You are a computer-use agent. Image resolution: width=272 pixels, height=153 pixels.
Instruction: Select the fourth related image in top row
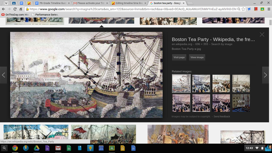(x=241, y=83)
